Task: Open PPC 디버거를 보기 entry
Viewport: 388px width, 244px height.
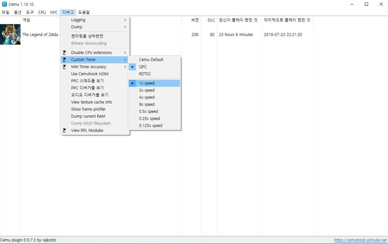Action: tap(95, 88)
